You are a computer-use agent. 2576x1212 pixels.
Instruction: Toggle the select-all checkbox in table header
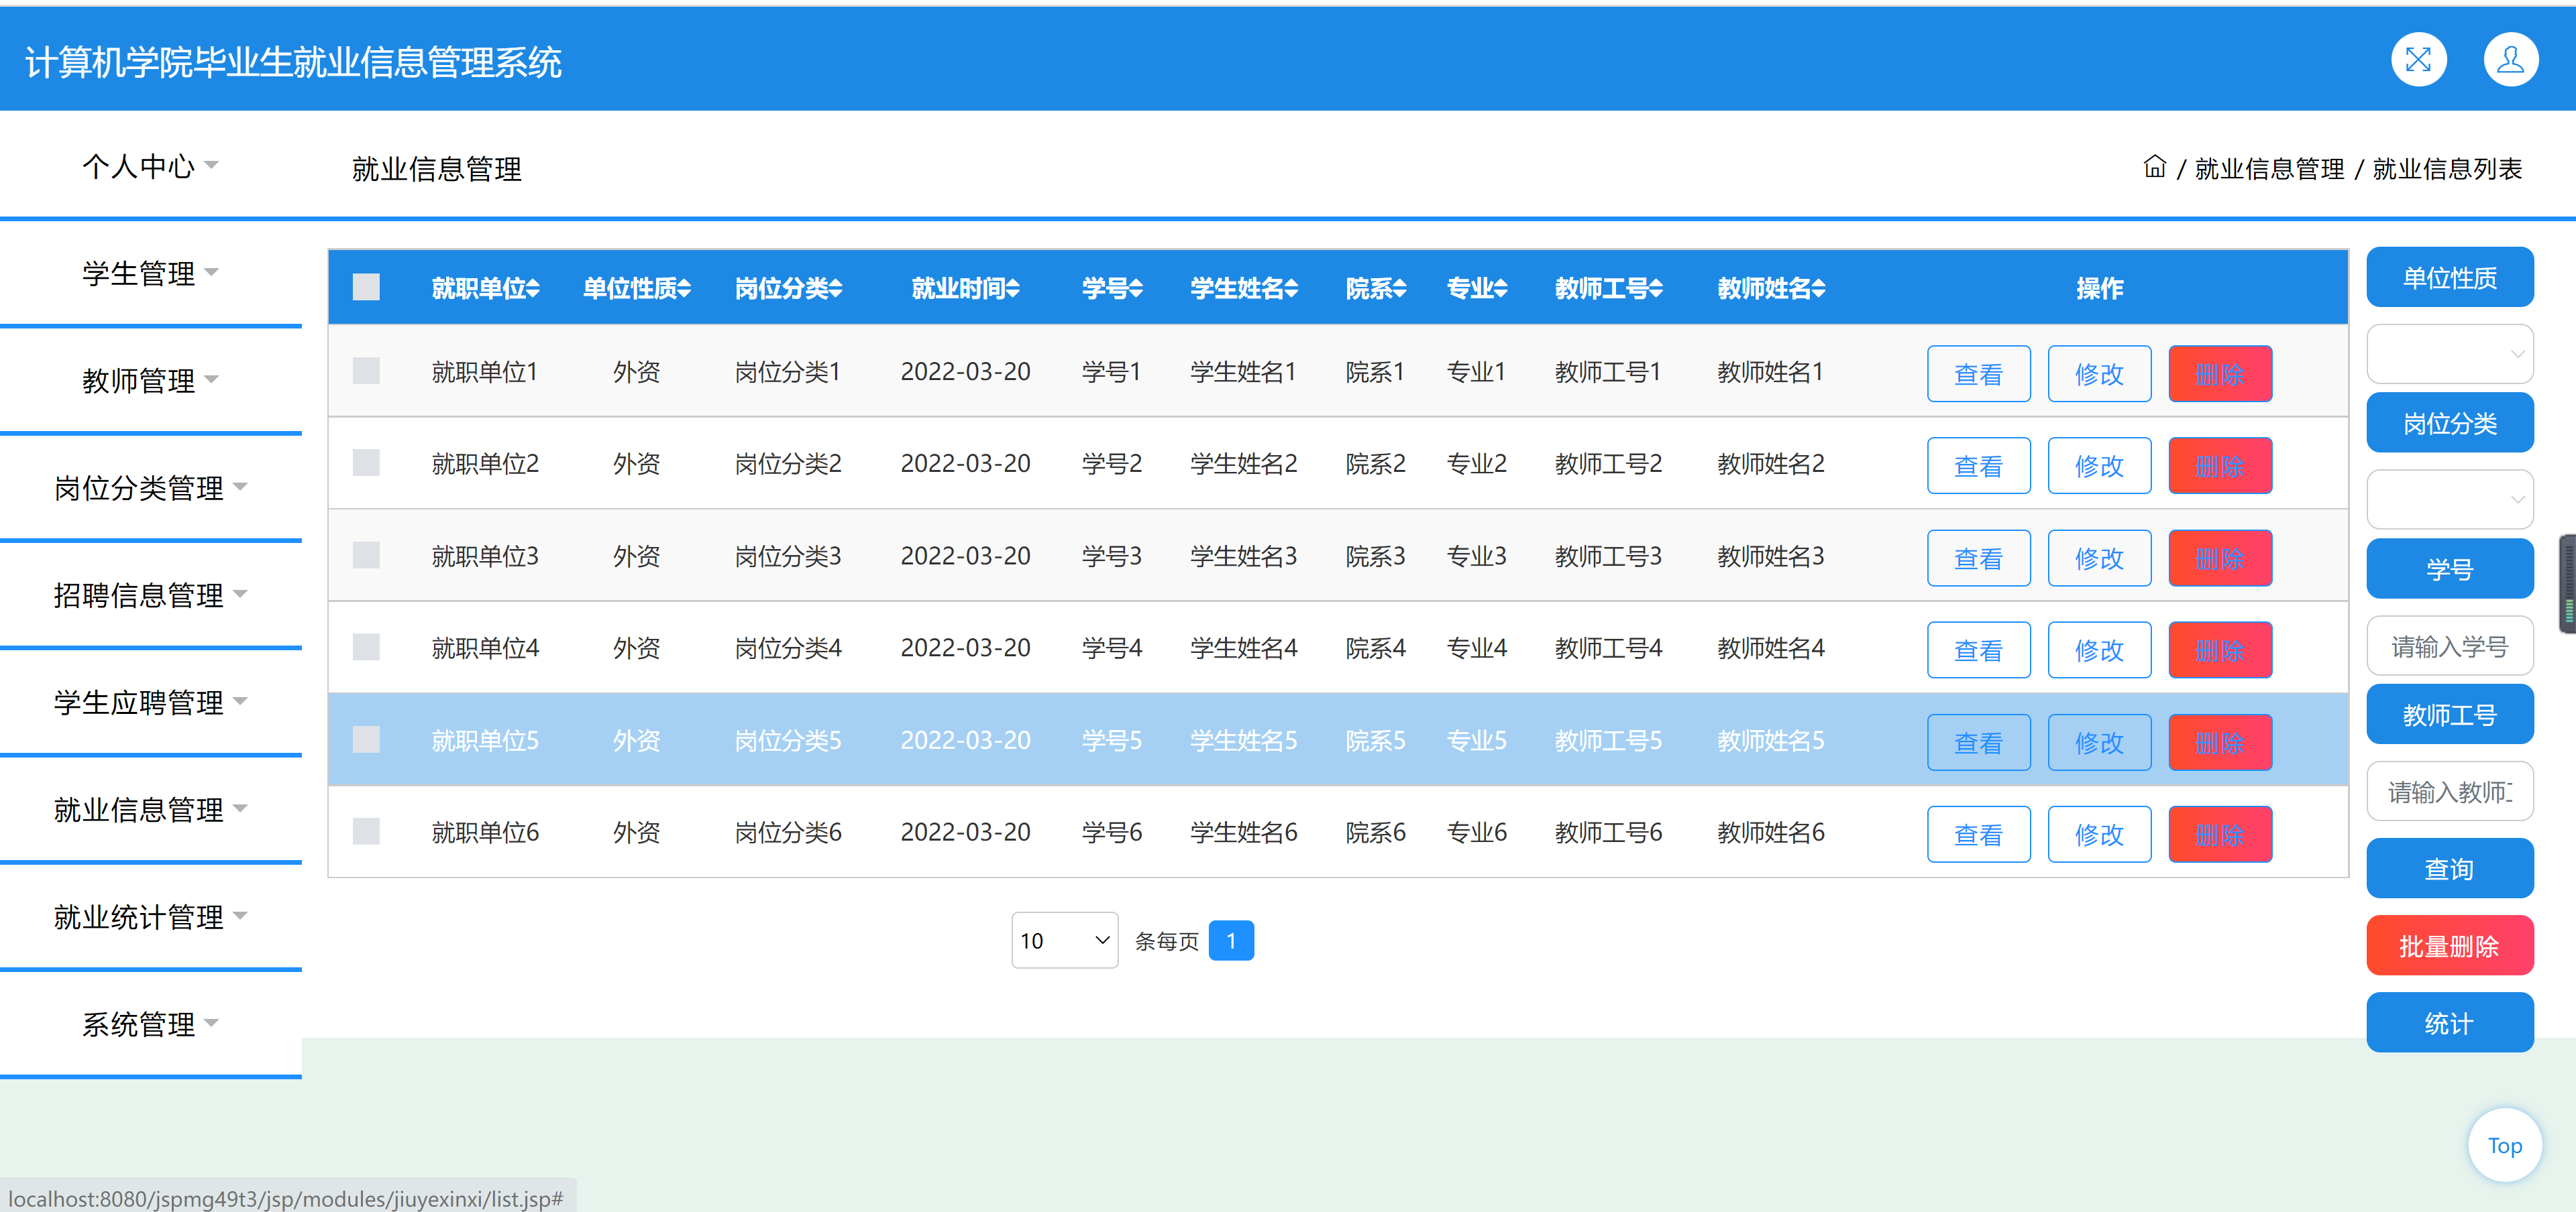366,288
